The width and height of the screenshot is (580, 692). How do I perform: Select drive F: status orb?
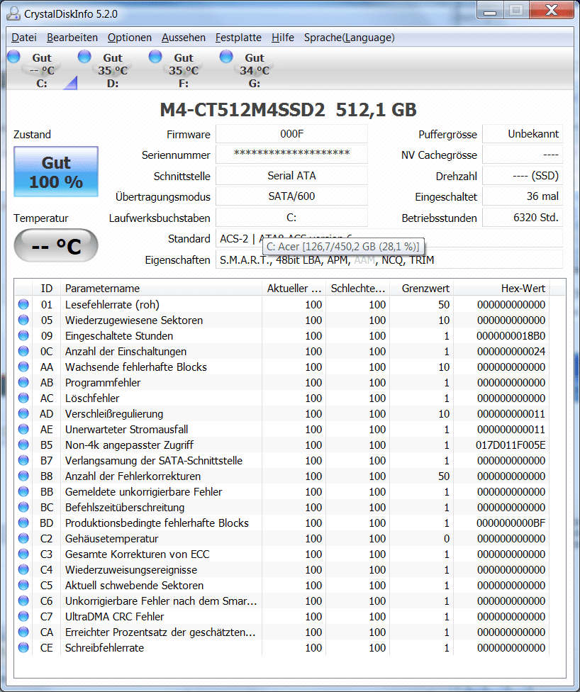(x=155, y=57)
